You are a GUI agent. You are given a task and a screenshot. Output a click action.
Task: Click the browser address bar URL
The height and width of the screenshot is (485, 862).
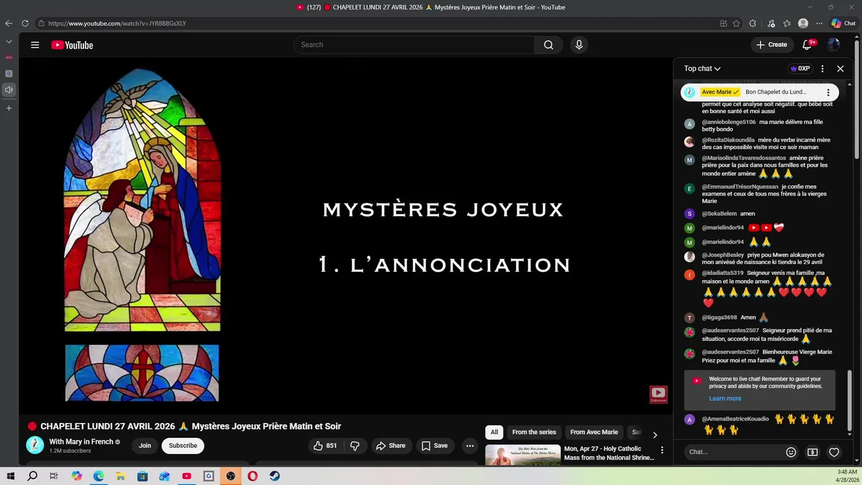[x=117, y=23]
